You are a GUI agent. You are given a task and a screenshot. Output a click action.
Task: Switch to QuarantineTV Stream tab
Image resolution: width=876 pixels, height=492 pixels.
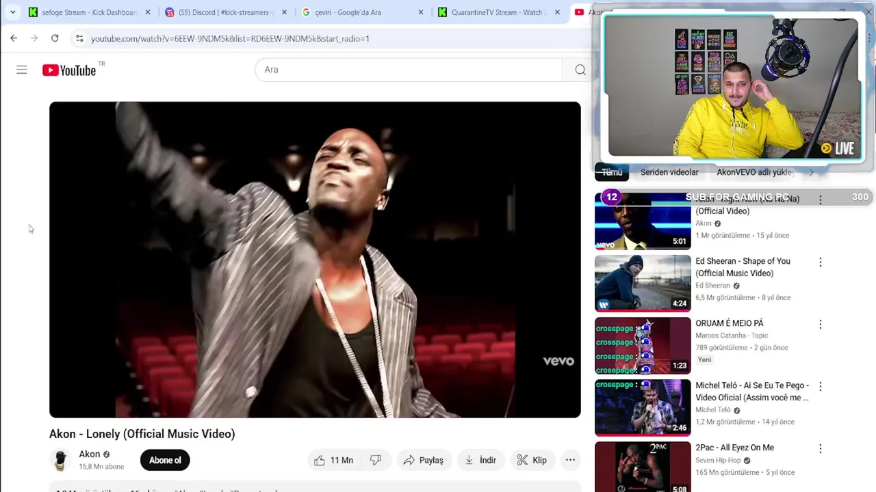(499, 12)
